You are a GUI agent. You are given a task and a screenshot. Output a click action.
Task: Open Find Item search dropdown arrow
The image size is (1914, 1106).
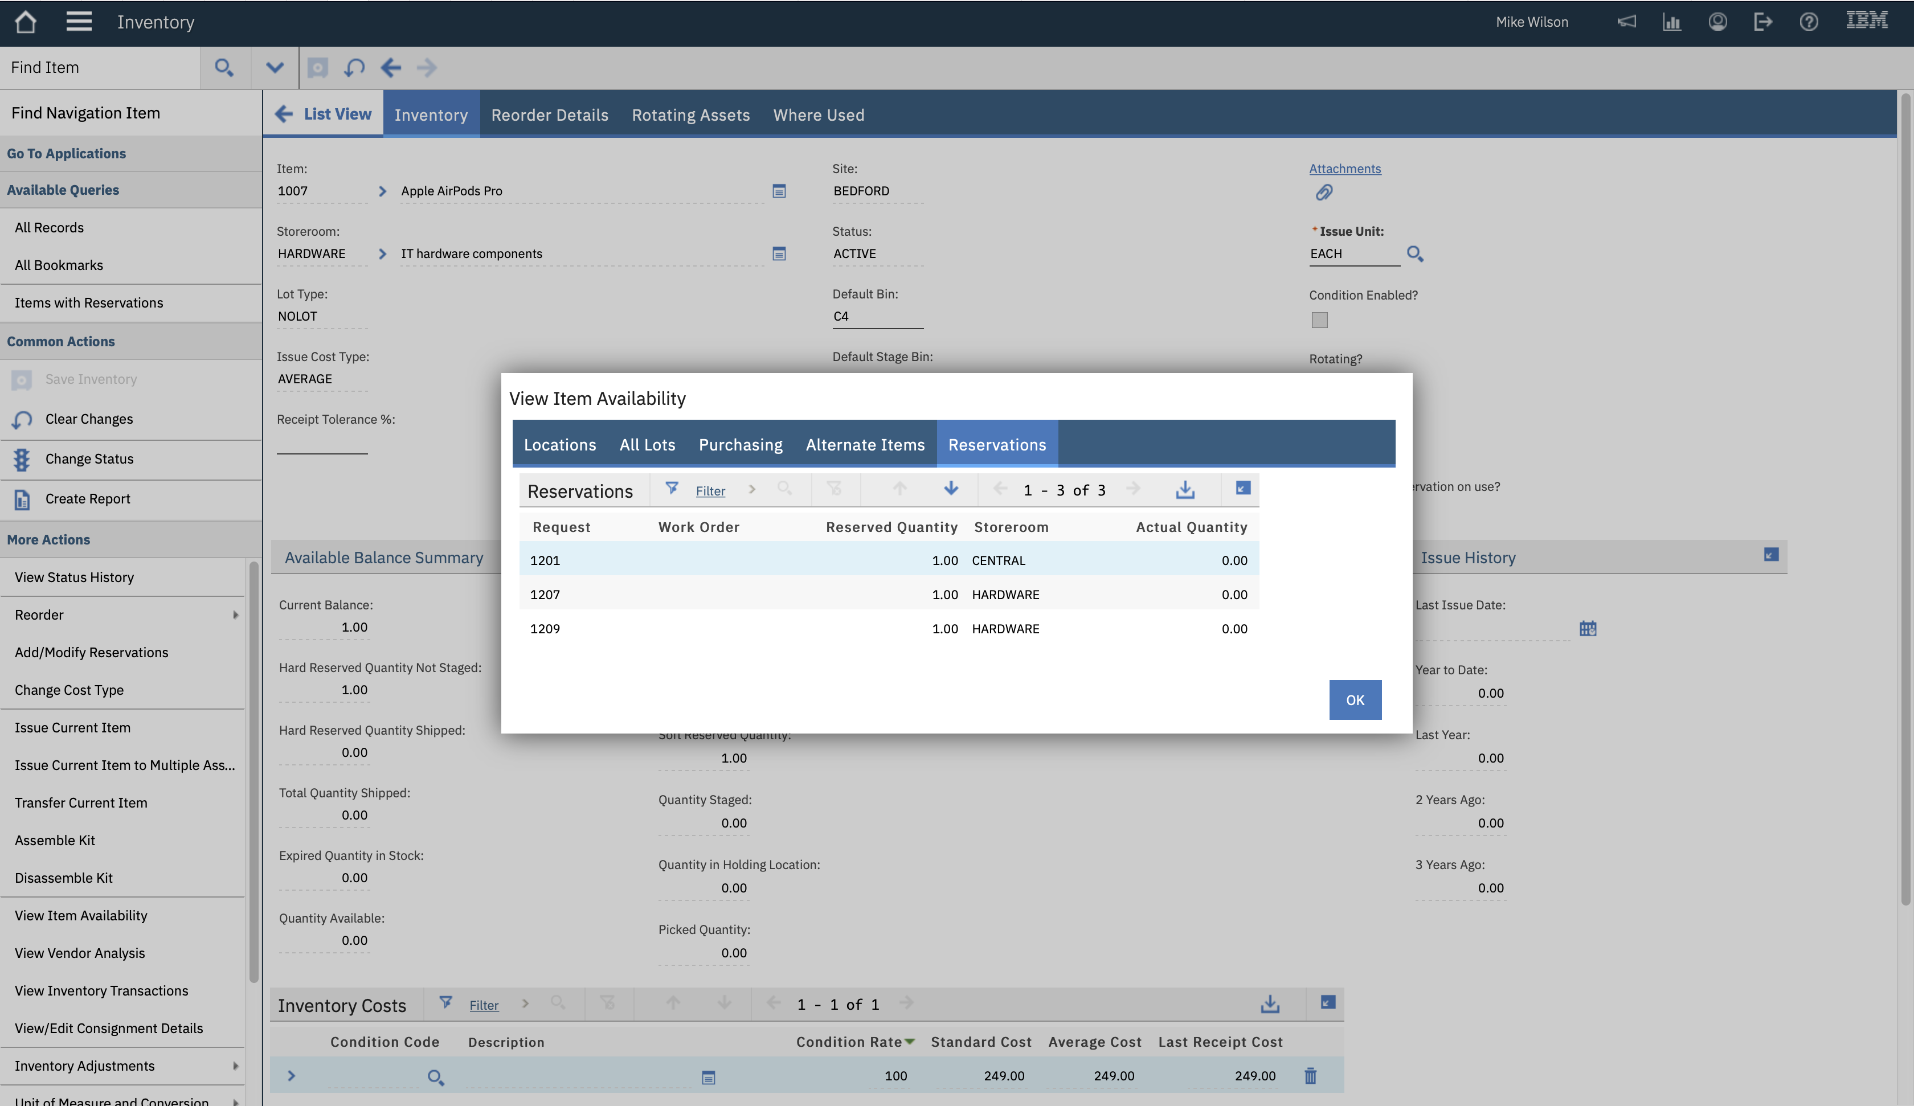pyautogui.click(x=275, y=68)
